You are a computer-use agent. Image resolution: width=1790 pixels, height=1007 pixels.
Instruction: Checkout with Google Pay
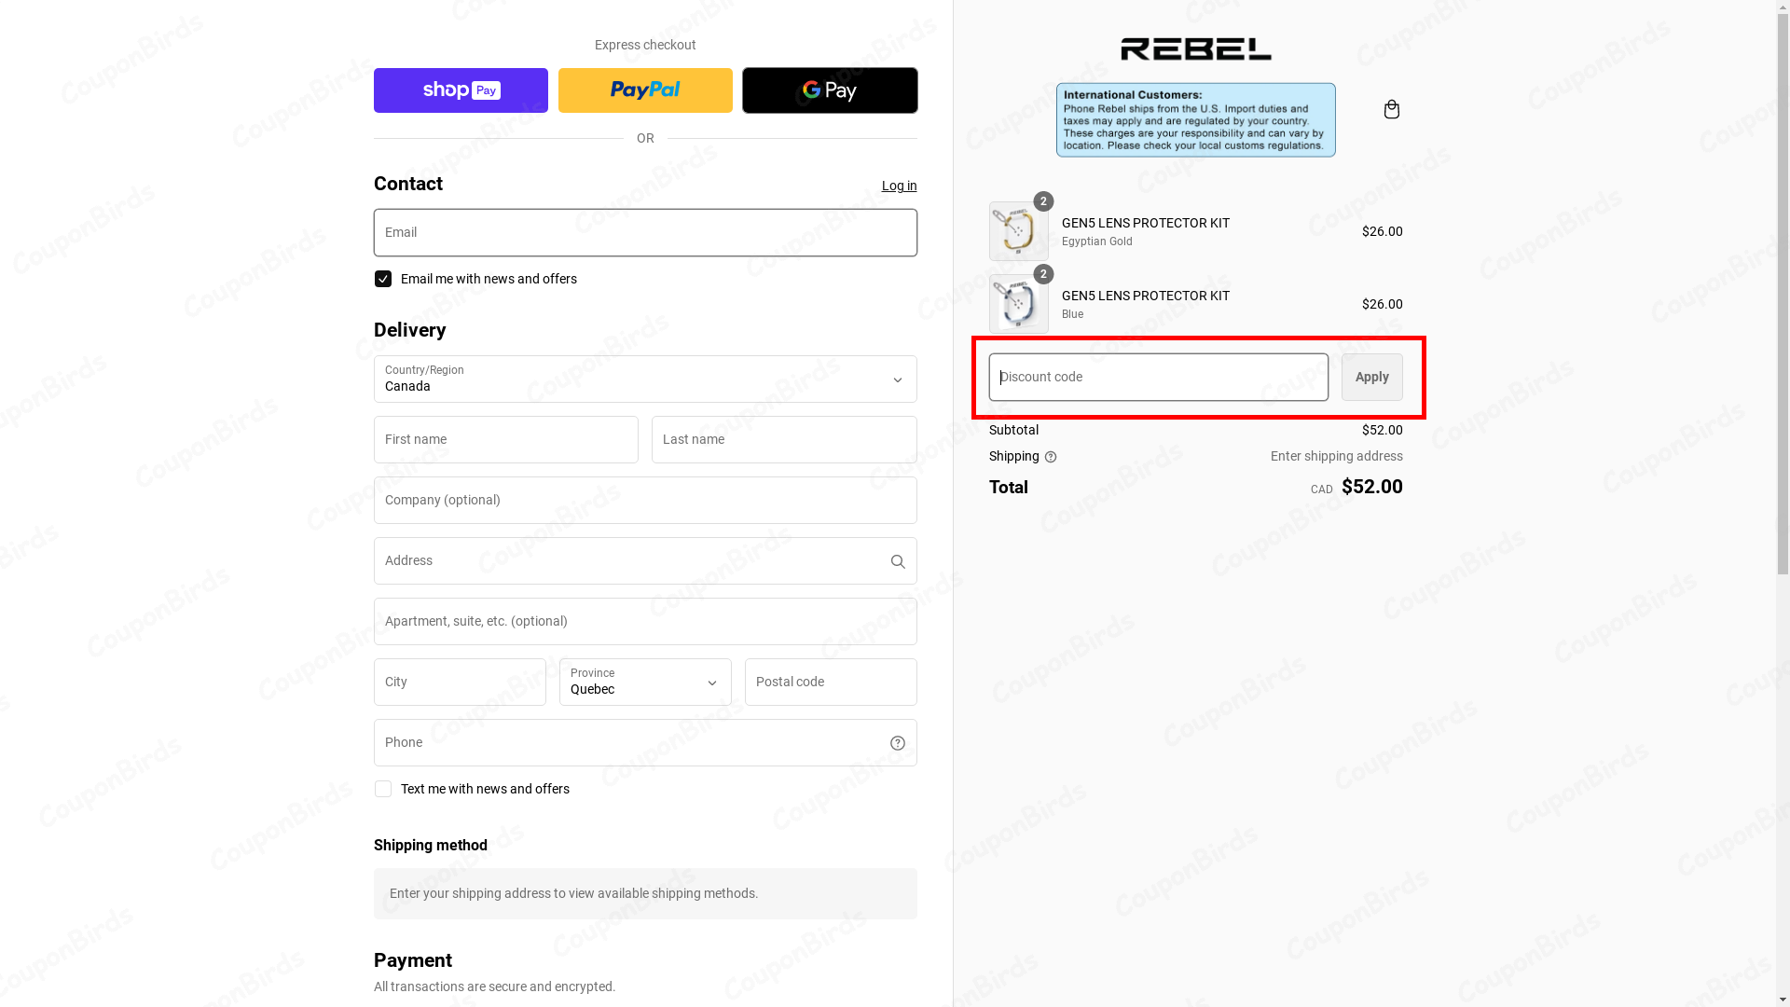pyautogui.click(x=830, y=90)
